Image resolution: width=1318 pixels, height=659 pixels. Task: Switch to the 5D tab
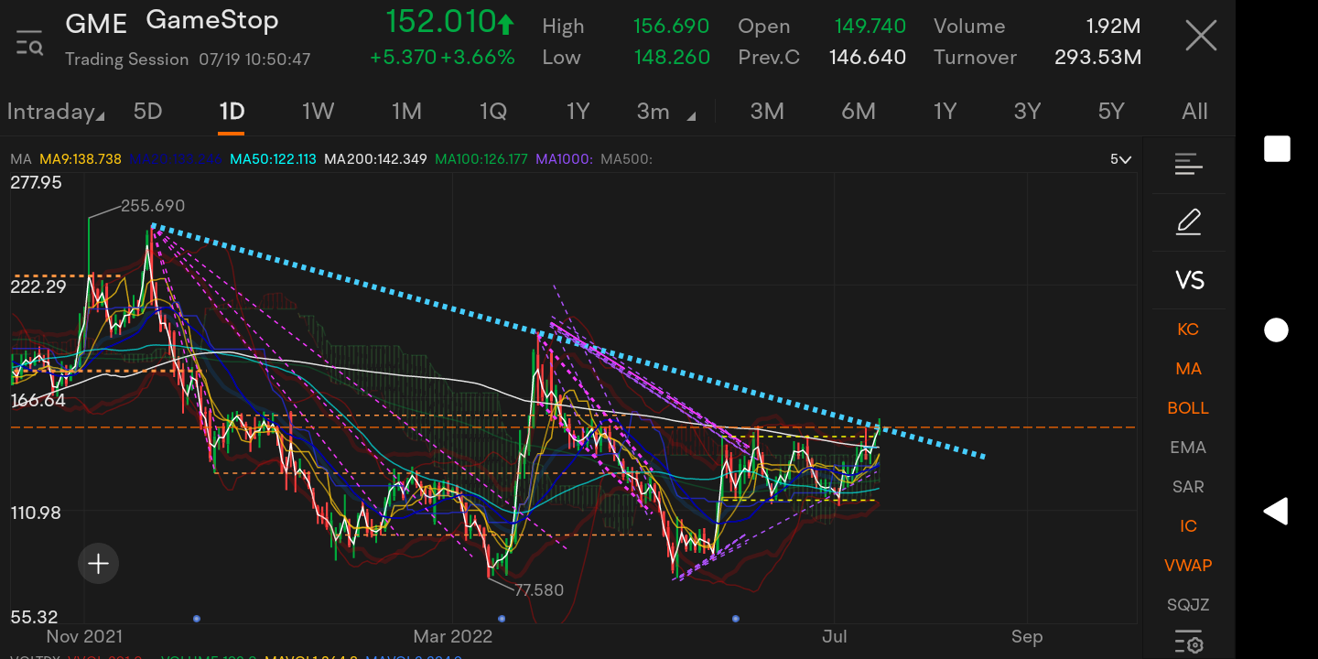coord(147,112)
